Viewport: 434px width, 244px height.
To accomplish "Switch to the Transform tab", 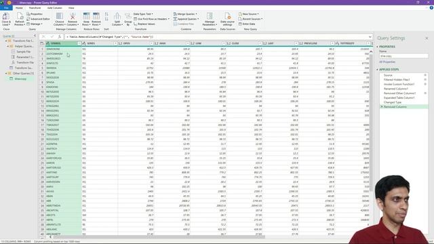I will (35, 8).
